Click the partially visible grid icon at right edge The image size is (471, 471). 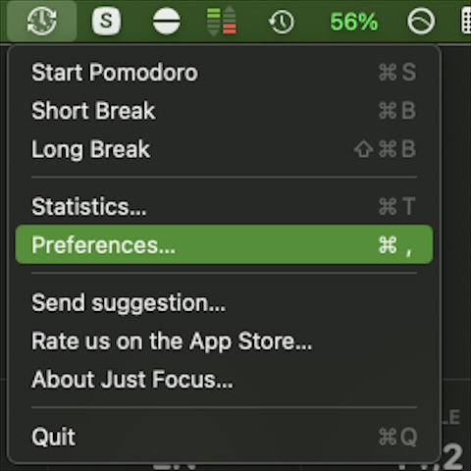[466, 22]
